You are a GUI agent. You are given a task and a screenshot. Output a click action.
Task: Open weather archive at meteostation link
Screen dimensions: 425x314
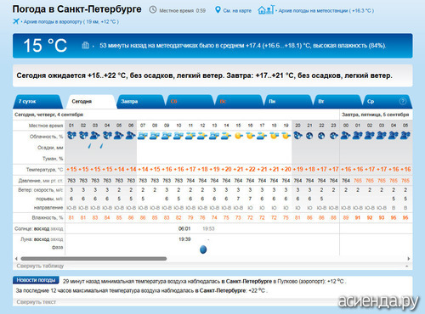[326, 11]
